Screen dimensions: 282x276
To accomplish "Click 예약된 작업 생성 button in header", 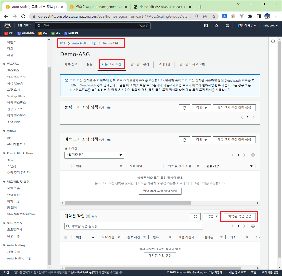I will (x=239, y=216).
